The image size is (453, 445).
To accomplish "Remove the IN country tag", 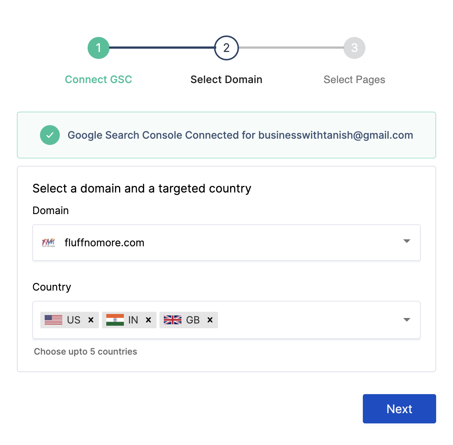I will pyautogui.click(x=148, y=320).
